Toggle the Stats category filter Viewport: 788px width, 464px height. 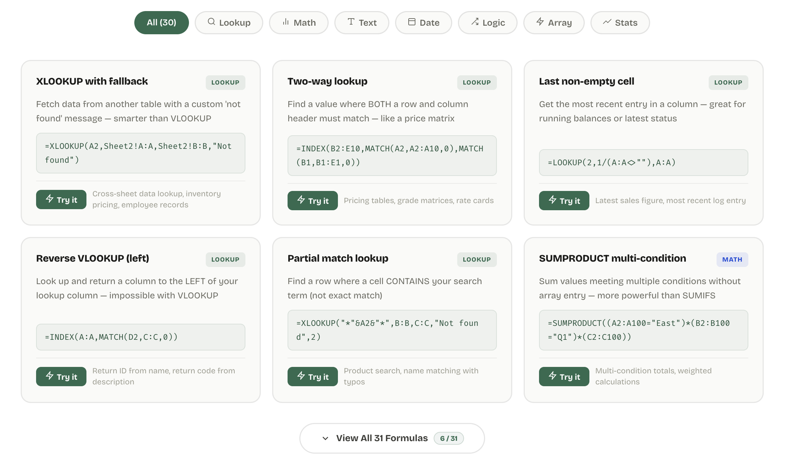(x=620, y=22)
